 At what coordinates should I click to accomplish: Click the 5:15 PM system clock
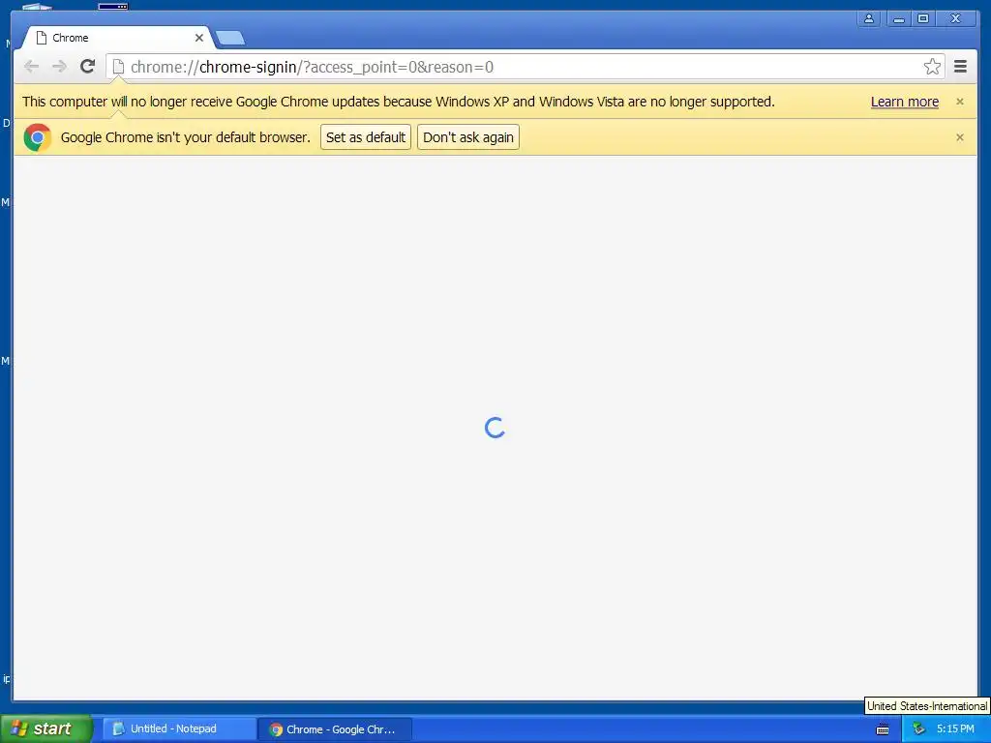click(955, 729)
